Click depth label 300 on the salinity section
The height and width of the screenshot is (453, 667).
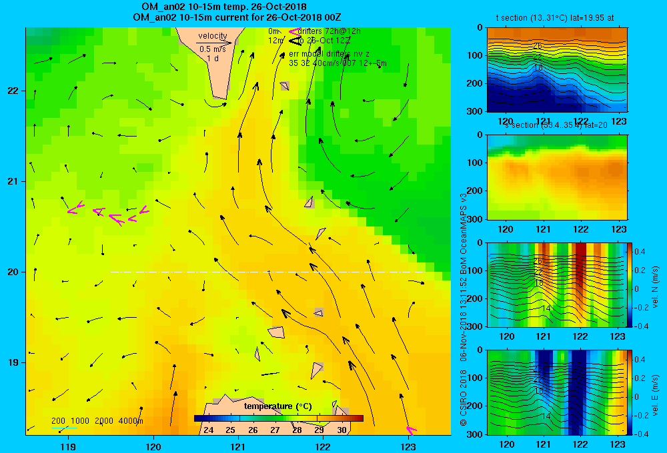(476, 219)
